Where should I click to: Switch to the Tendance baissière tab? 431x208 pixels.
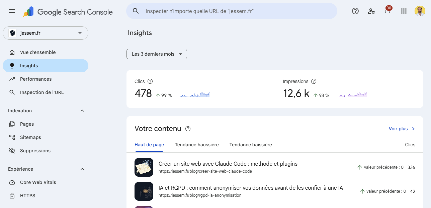coord(251,145)
